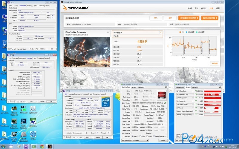Image resolution: width=239 pixels, height=149 pixels.
Task: Toggle the OpenCL checkbox in GPU-Z
Action: [132, 136]
